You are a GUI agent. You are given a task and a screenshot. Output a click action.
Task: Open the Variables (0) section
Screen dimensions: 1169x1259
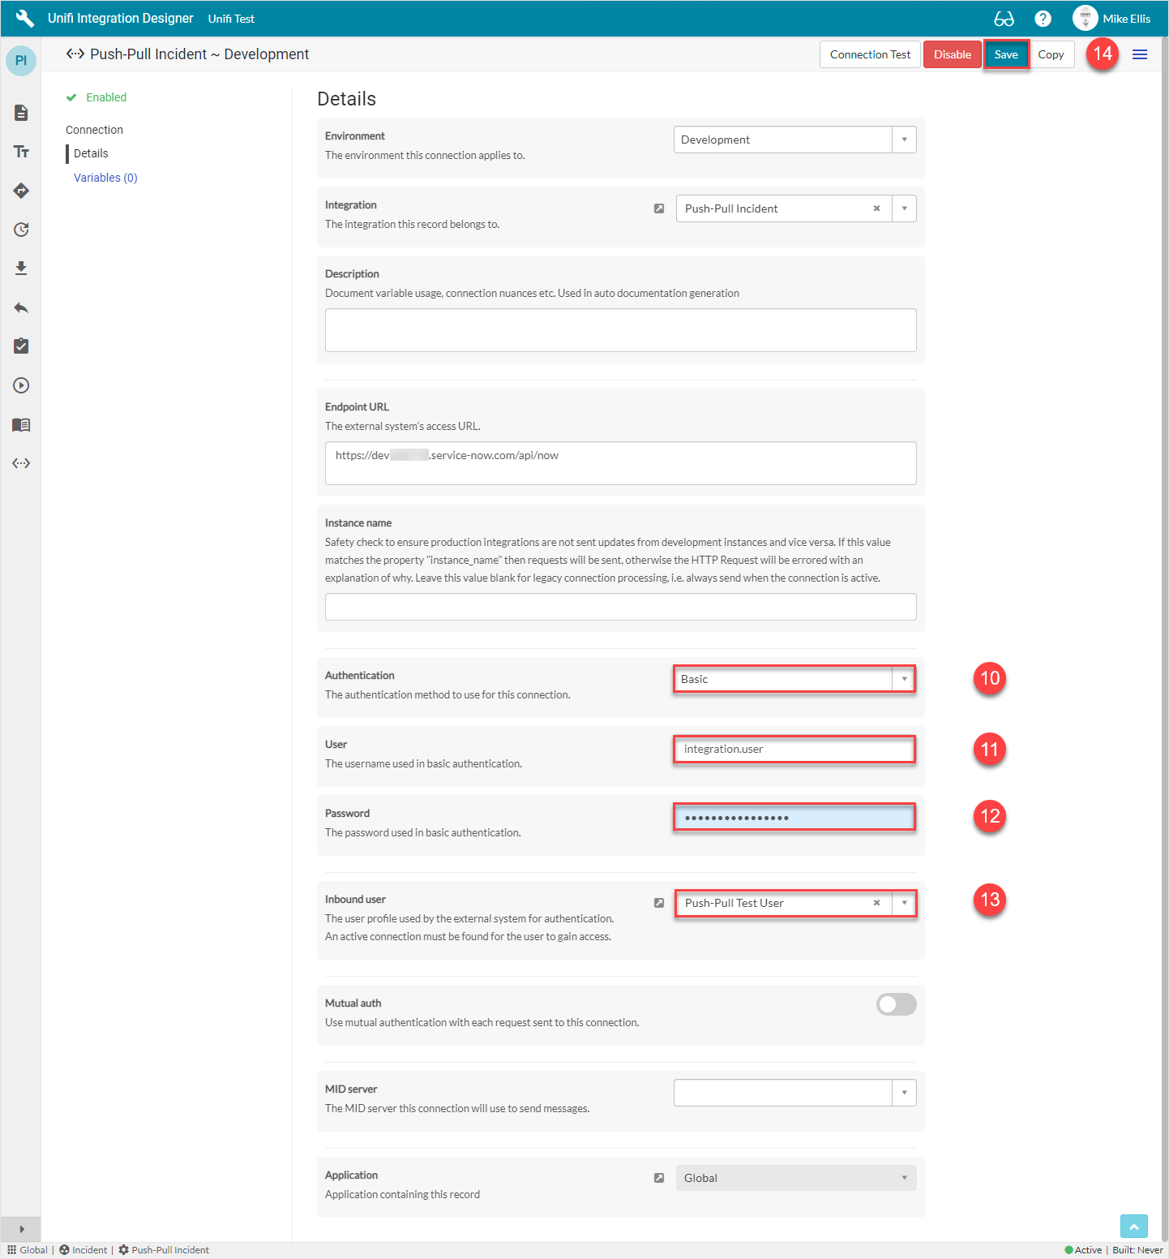coord(105,178)
